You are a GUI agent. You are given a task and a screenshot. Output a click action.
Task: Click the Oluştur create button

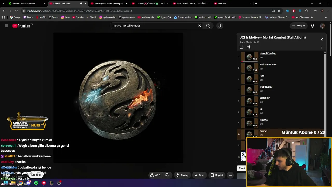click(299, 26)
